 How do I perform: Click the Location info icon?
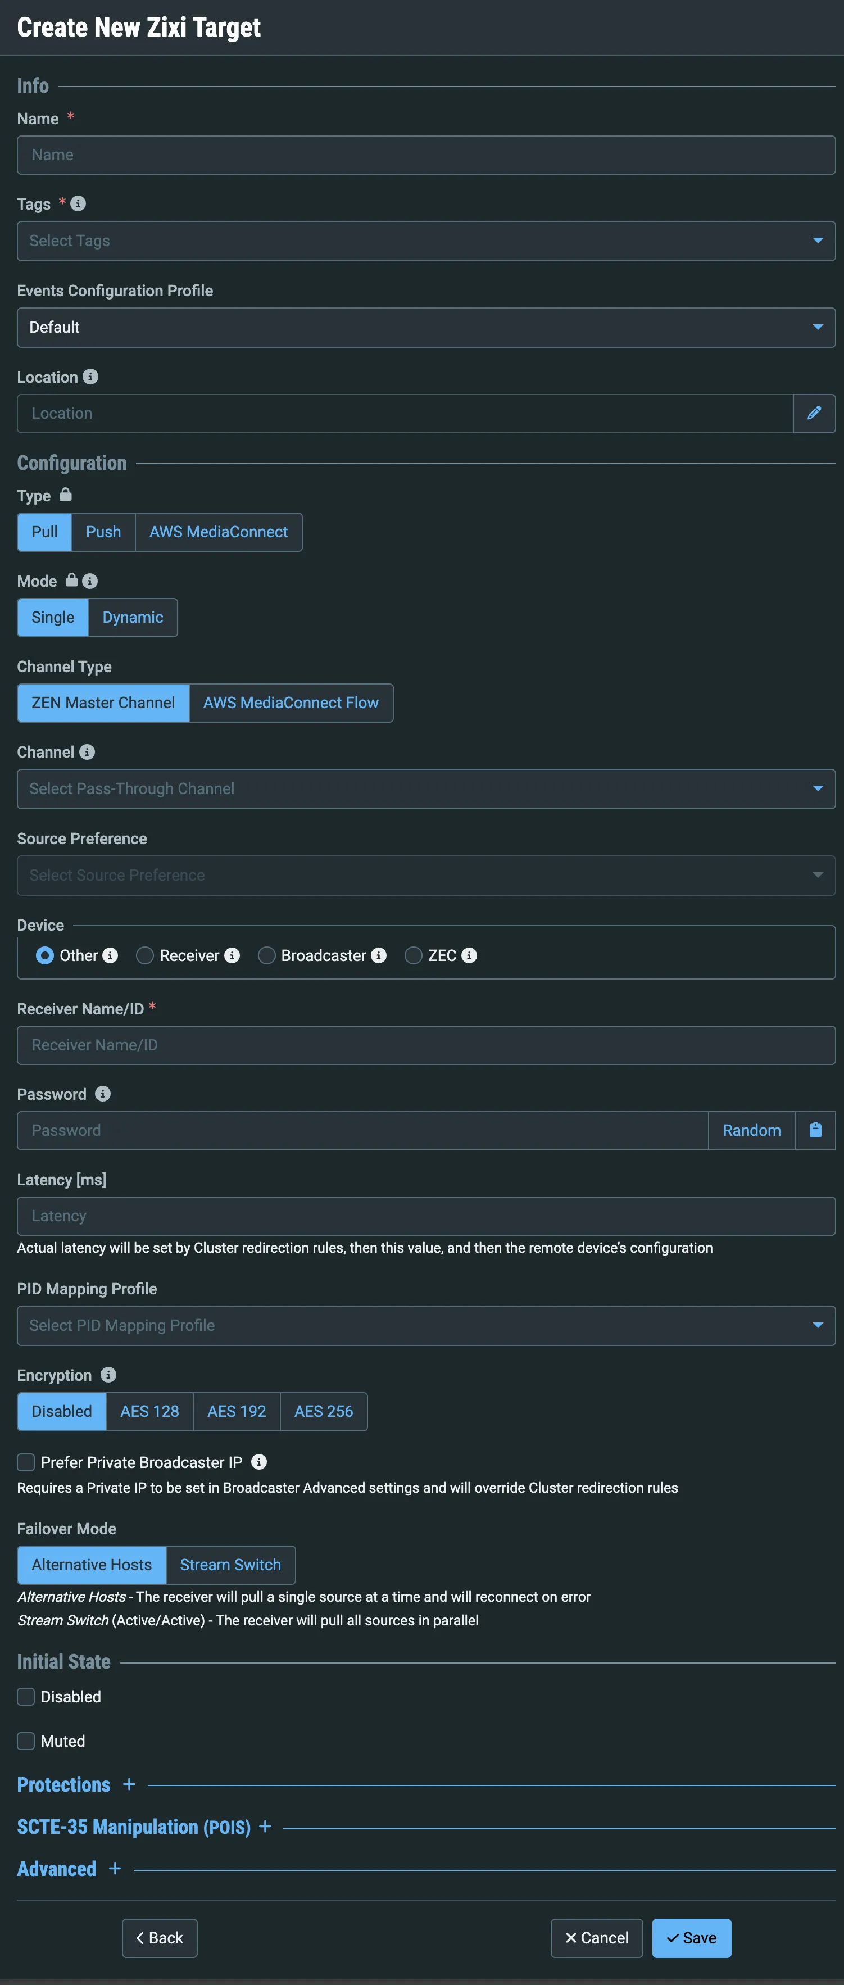pos(90,377)
